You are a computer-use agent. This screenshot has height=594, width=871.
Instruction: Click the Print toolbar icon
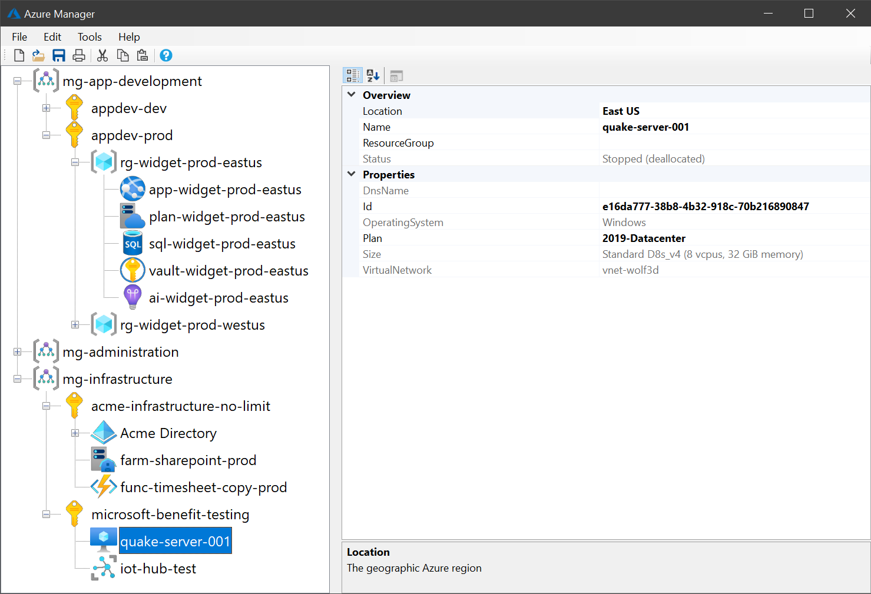coord(79,55)
